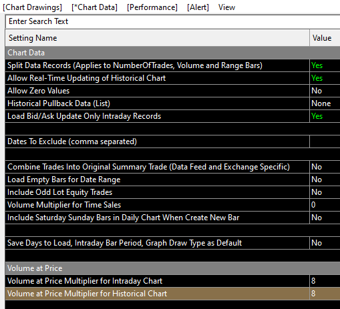Click the Dates To Exclude value cell
The image size is (340, 309).
tap(325, 141)
